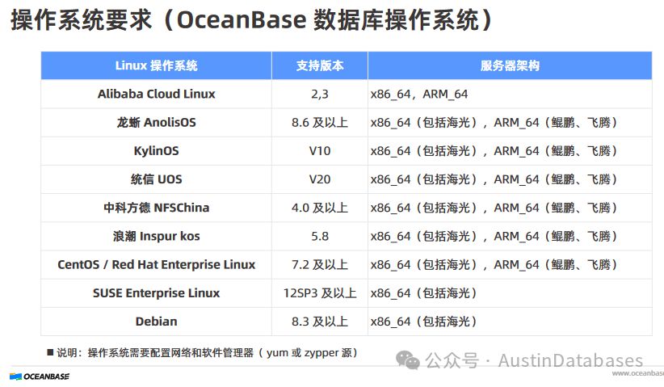Click the www.oceanbase website link
Image resolution: width=664 pixels, height=387 pixels.
tap(637, 373)
